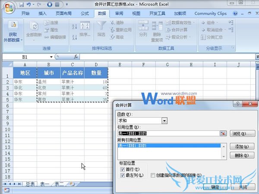The height and width of the screenshot is (194, 259).
Task: Click the Add (添加) button
Action: 242,147
